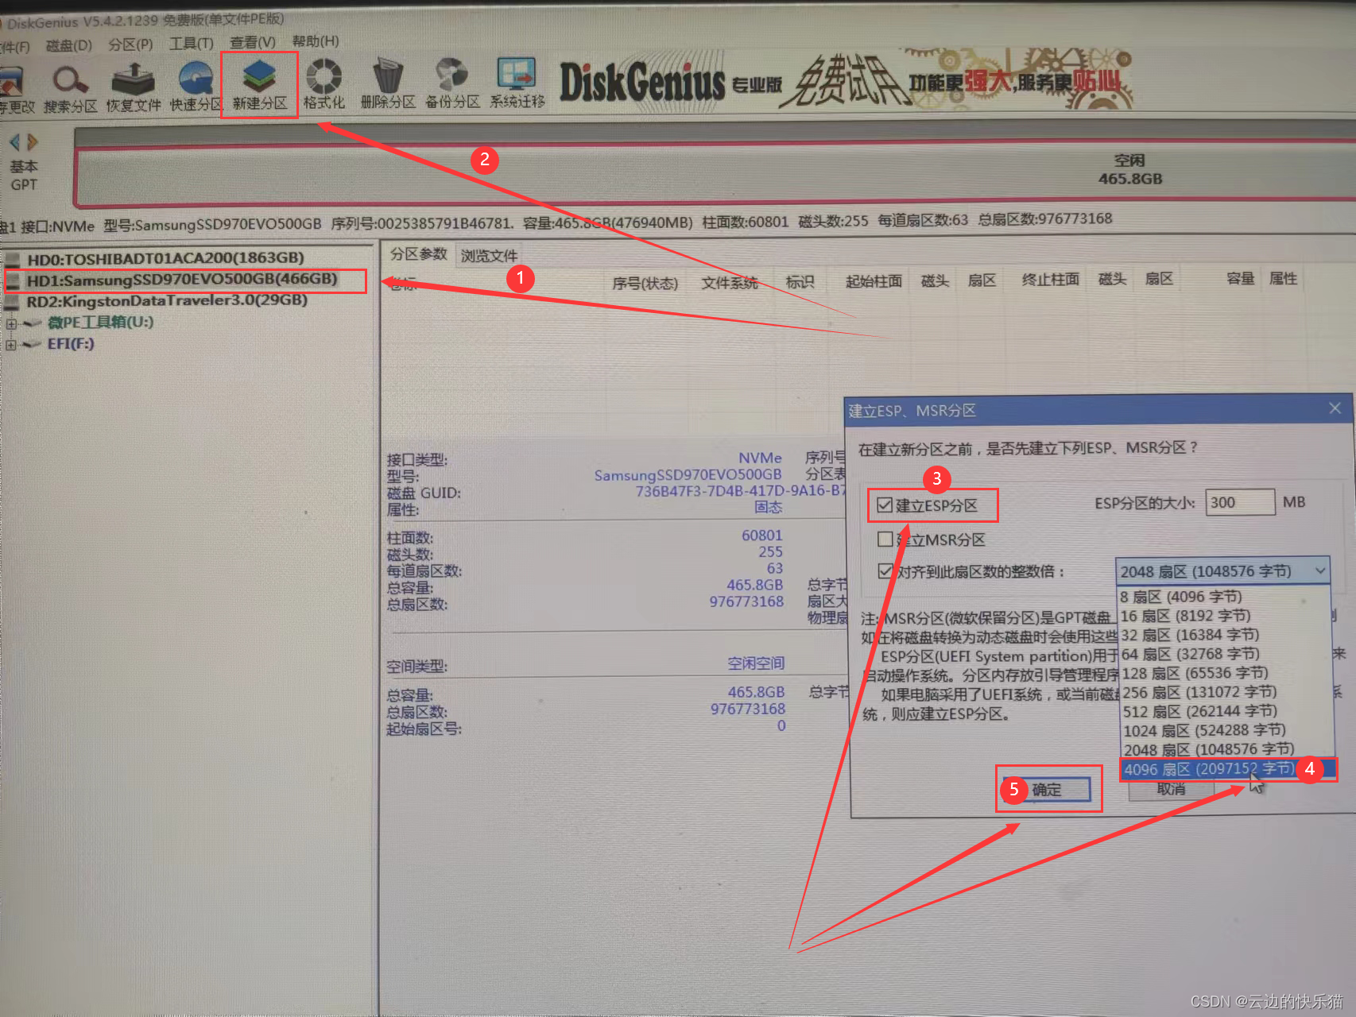Click the 搜索分区 search partition icon
This screenshot has width=1356, height=1017.
70,88
